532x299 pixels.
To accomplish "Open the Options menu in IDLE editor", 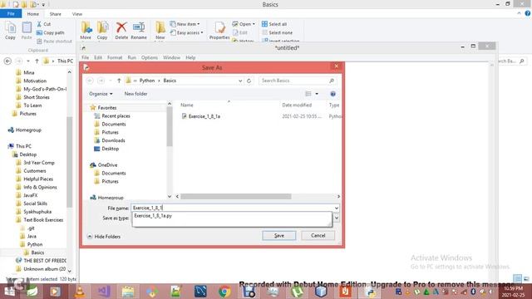I will coord(150,57).
